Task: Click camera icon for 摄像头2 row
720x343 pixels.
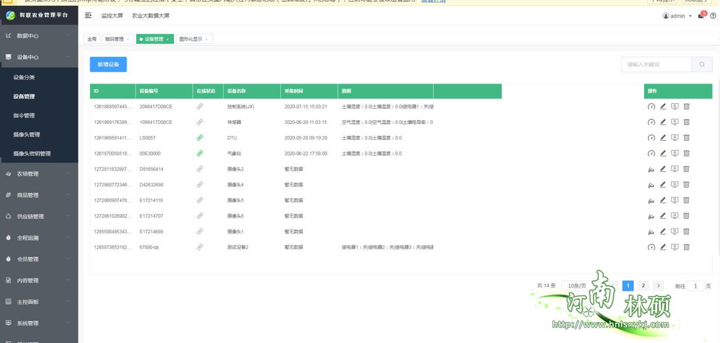Action: point(651,169)
